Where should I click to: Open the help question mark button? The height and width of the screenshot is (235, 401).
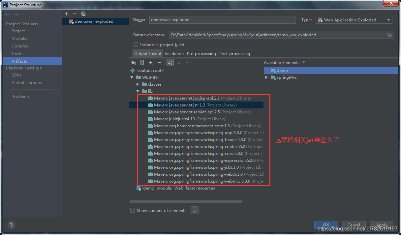coord(11,225)
